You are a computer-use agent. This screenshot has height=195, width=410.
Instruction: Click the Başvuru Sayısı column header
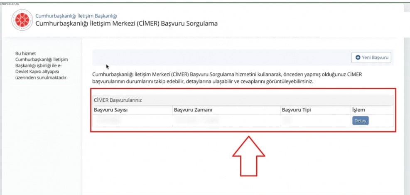110,110
